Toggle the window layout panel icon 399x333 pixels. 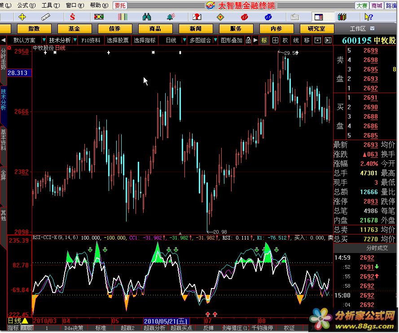pyautogui.click(x=319, y=17)
